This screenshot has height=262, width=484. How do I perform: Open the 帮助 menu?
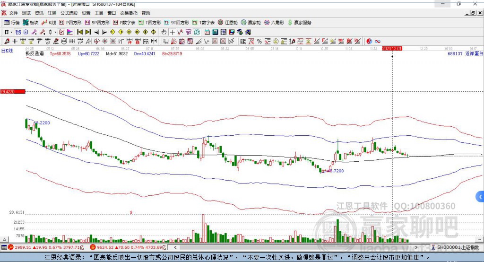tap(146, 13)
